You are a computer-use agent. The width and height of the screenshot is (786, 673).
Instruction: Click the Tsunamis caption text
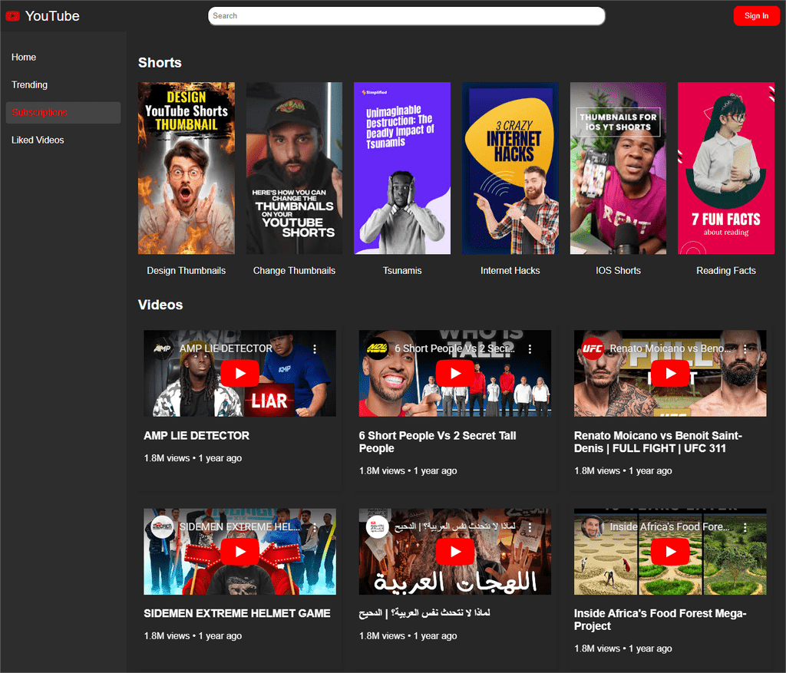coord(402,271)
